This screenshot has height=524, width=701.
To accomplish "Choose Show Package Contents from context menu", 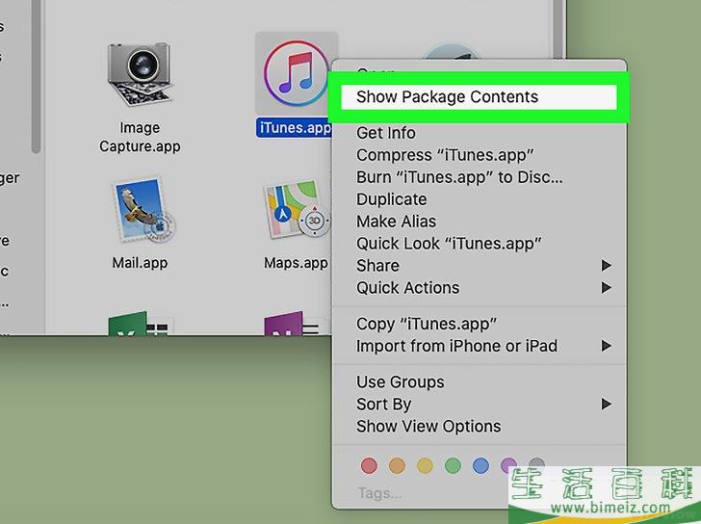I will [x=479, y=97].
